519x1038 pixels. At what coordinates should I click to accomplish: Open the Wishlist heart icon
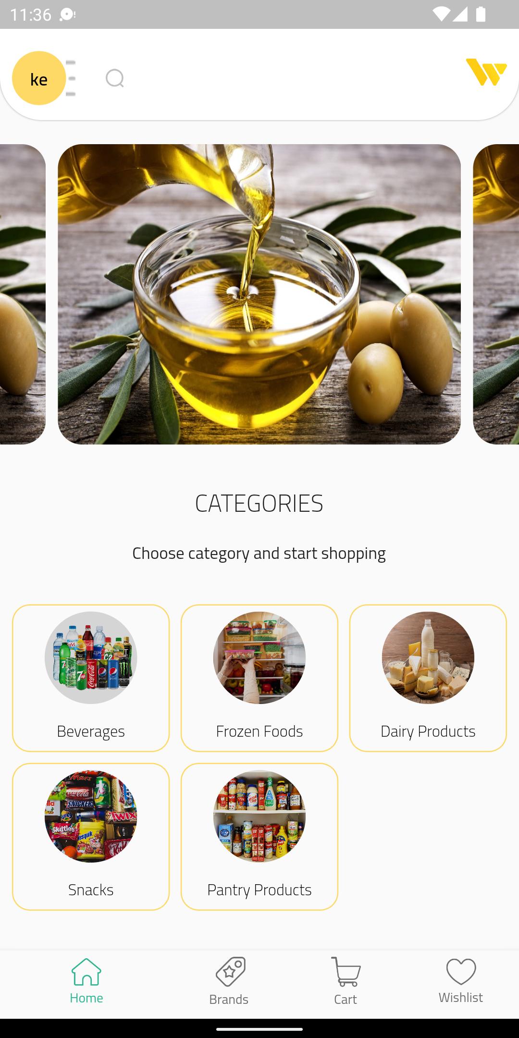point(461,971)
